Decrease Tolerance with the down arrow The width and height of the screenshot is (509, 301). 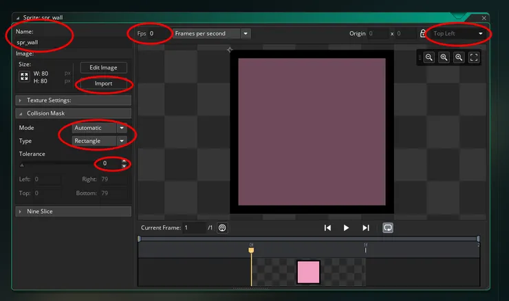(124, 166)
